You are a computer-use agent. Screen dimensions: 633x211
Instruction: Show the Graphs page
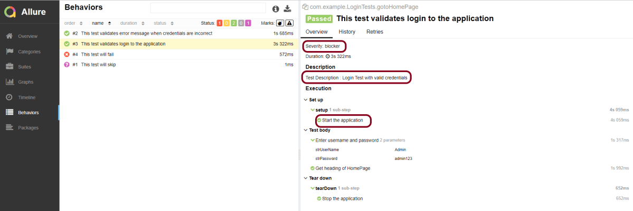pyautogui.click(x=26, y=82)
